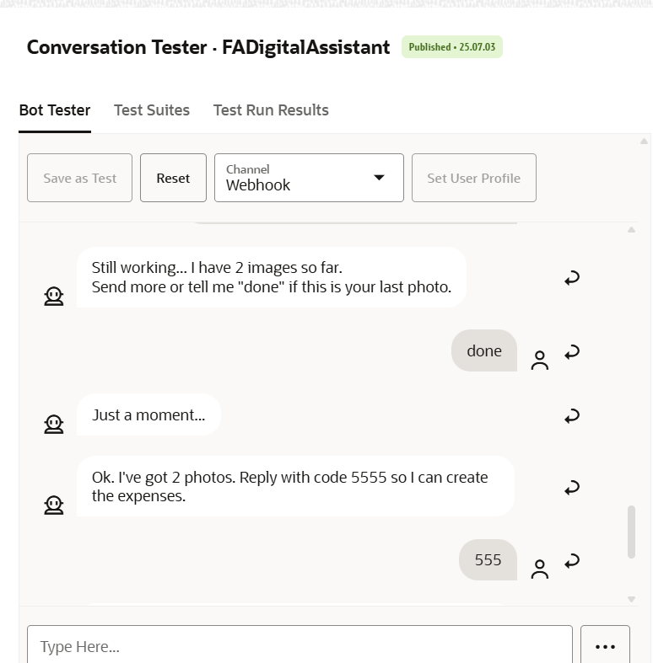Switch to the Test Suites tab
Image resolution: width=653 pixels, height=663 pixels.
pyautogui.click(x=152, y=110)
